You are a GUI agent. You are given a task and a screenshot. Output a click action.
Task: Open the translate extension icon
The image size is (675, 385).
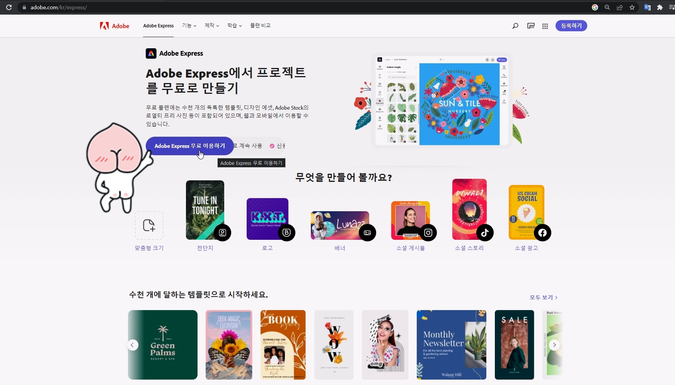coord(647,7)
